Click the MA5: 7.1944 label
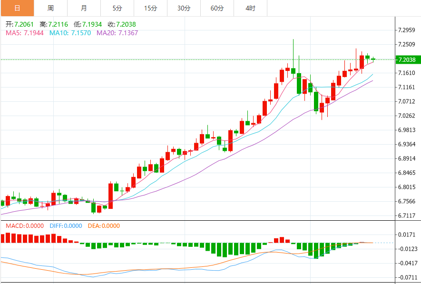Image resolution: width=421 pixels, height=284 pixels. [x=25, y=33]
